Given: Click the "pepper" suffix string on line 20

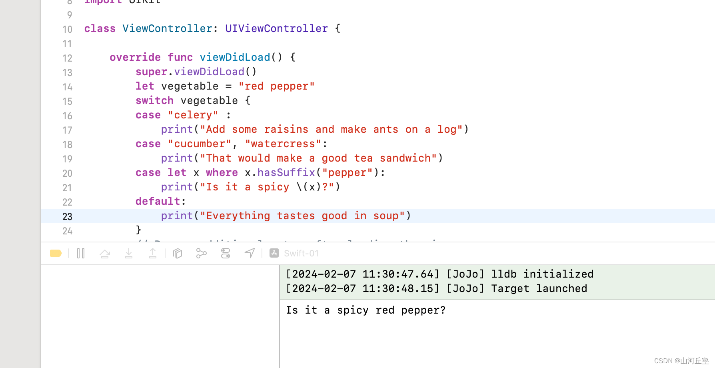Looking at the screenshot, I should click(347, 172).
